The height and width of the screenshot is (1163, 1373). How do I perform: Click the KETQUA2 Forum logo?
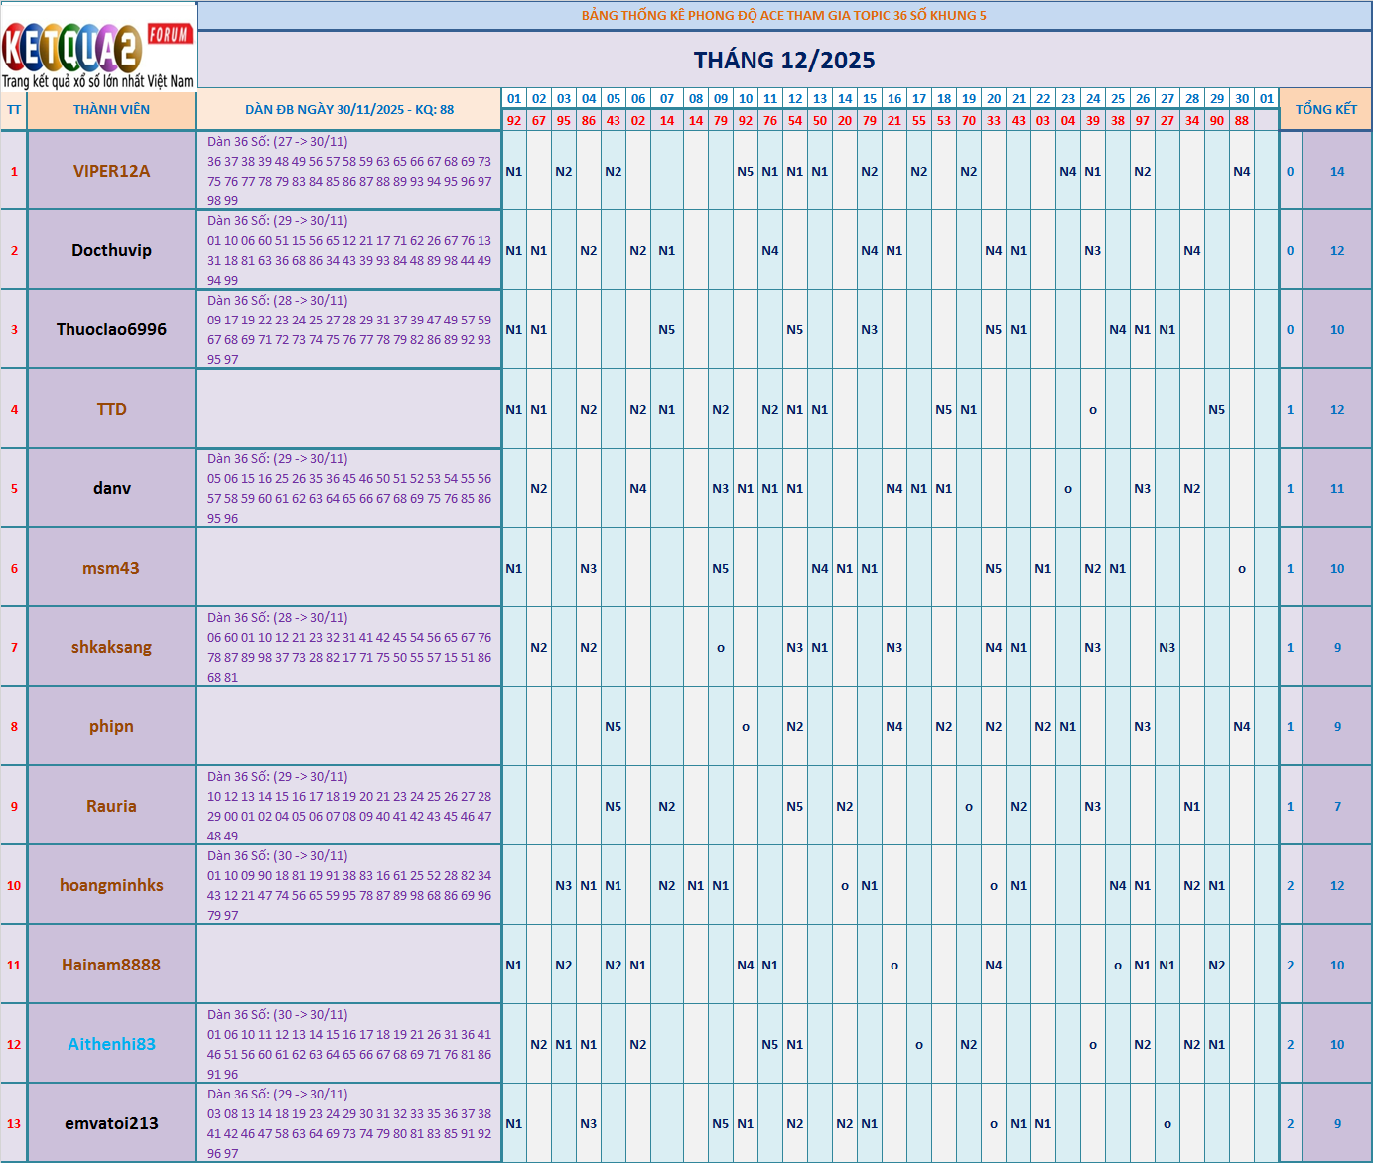(97, 47)
